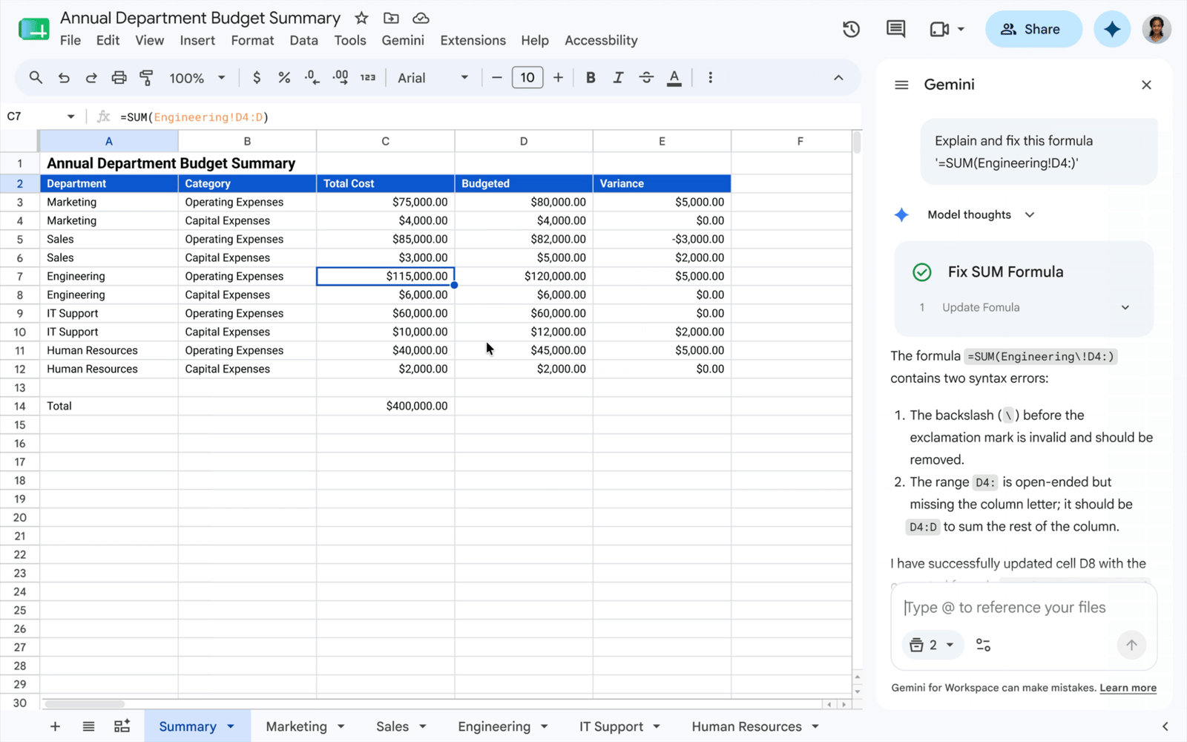Open the Format menu
The height and width of the screenshot is (742, 1187).
(252, 40)
